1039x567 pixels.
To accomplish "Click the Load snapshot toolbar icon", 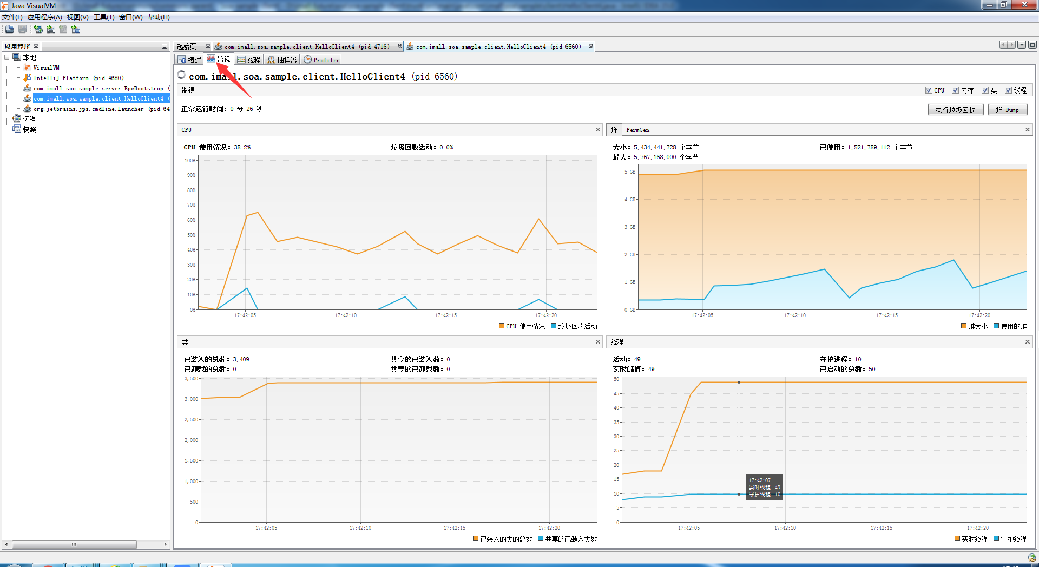I will [x=10, y=29].
